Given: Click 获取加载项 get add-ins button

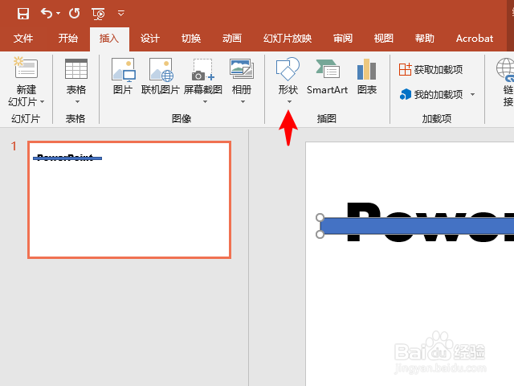Looking at the screenshot, I should pyautogui.click(x=430, y=70).
